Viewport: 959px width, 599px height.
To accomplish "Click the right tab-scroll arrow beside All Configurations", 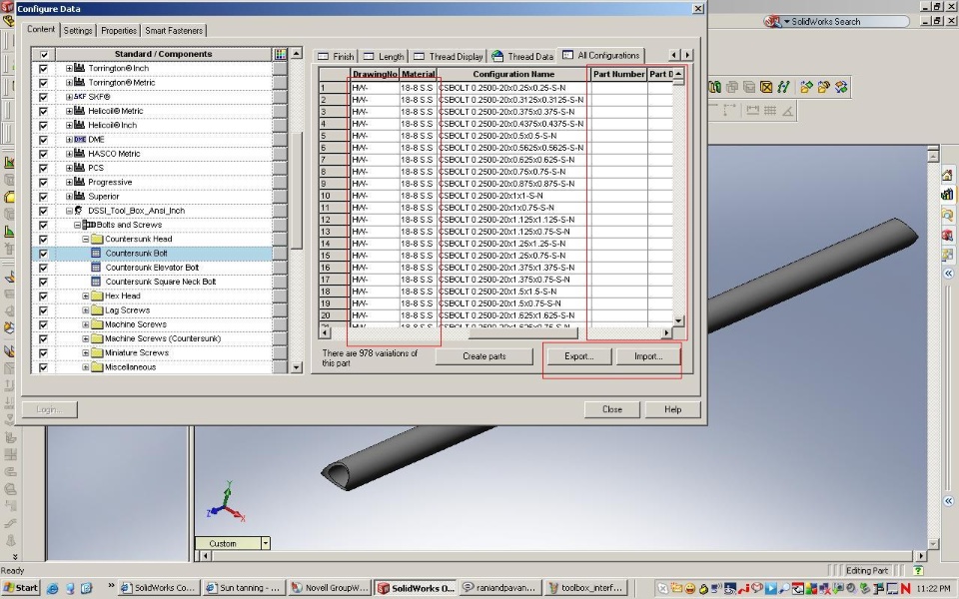I will [x=687, y=55].
